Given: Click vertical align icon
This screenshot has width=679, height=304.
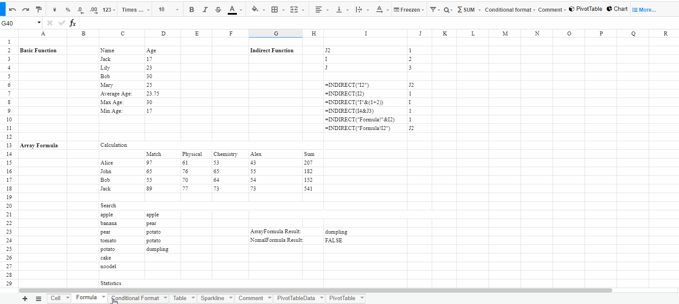Looking at the screenshot, I should 339,9.
